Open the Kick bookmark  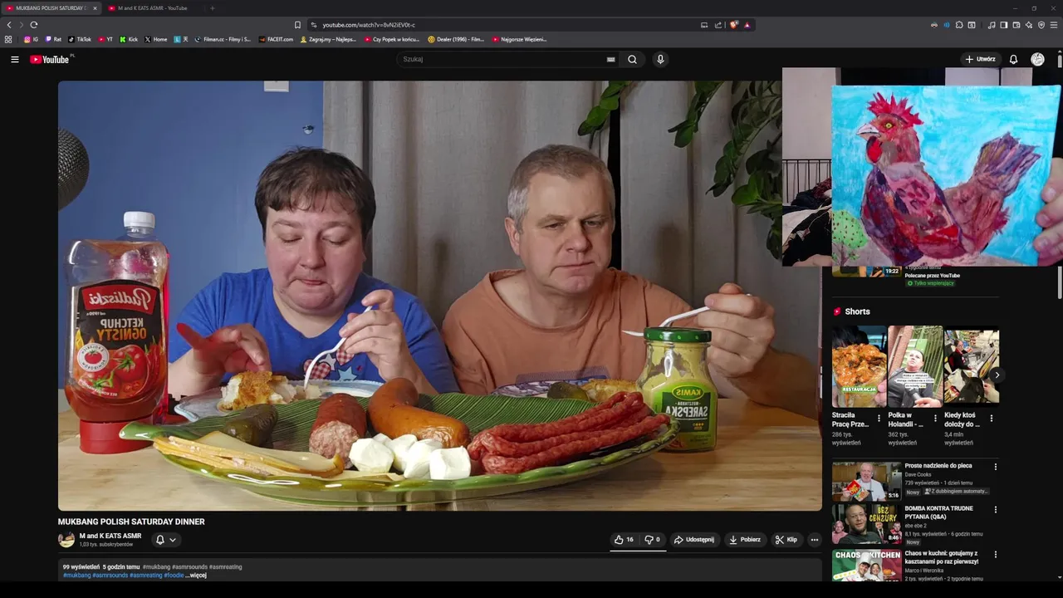pos(129,39)
